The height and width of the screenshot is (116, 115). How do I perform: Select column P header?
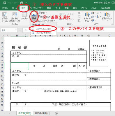point(99,36)
